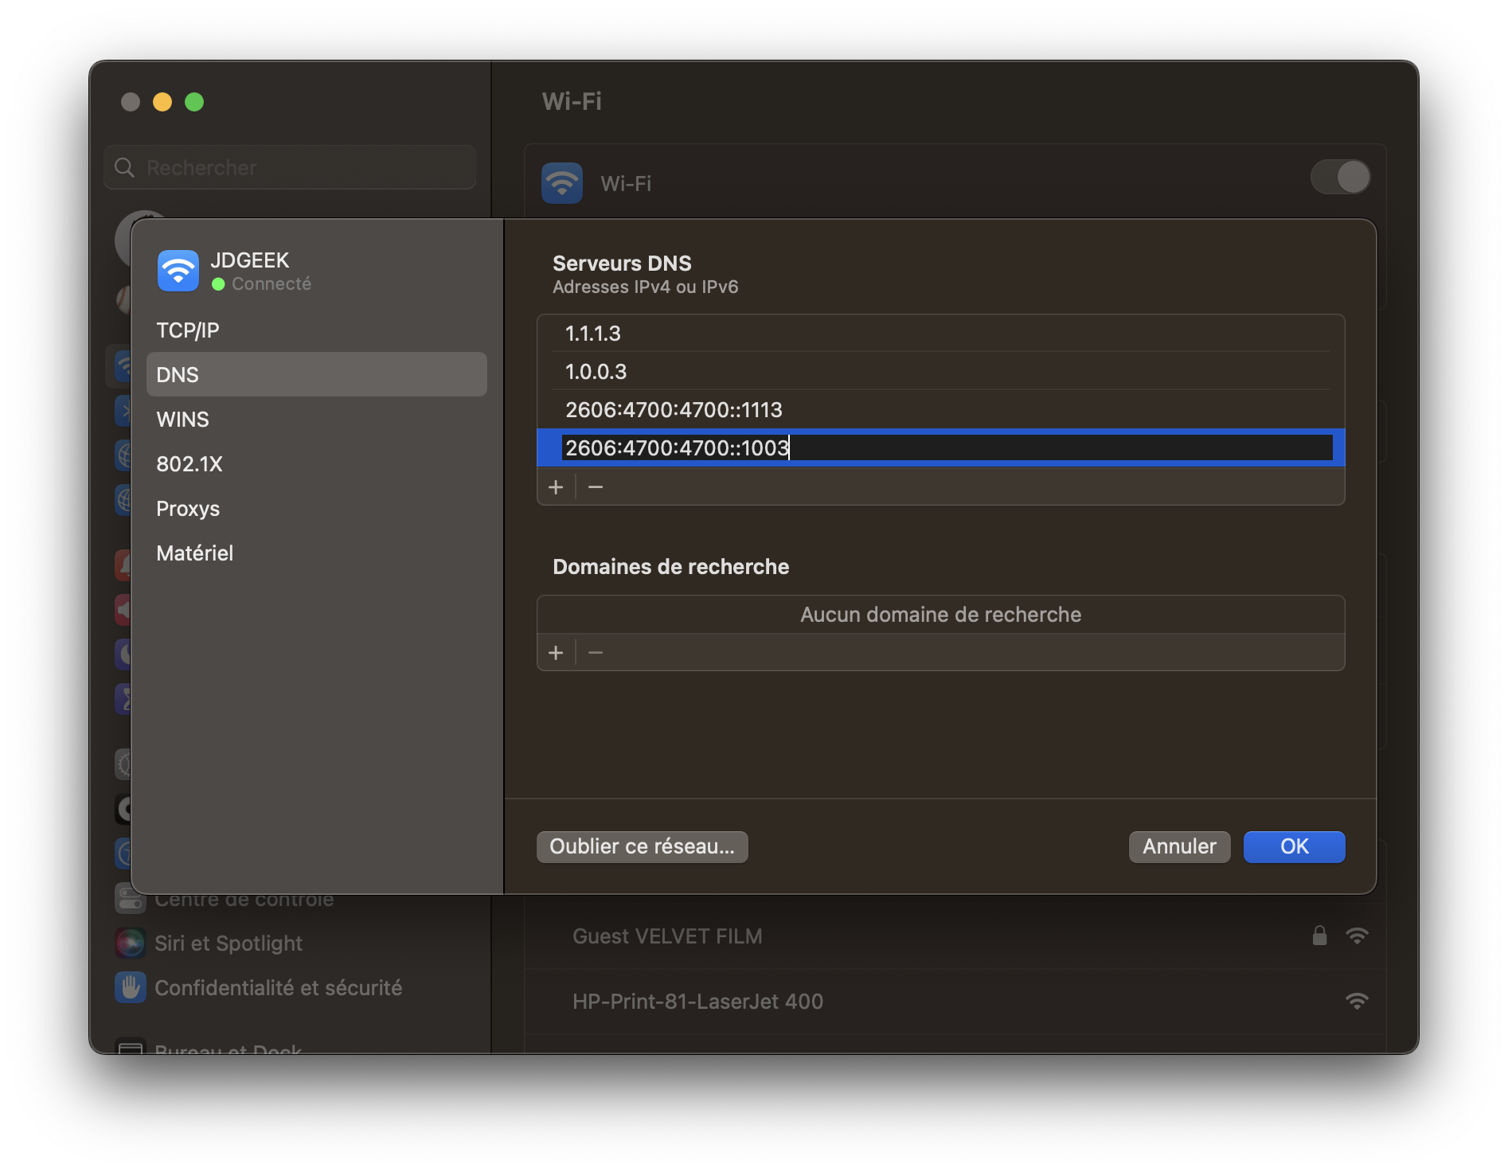The height and width of the screenshot is (1172, 1508).
Task: Open the Matériel tab
Action: pos(317,553)
